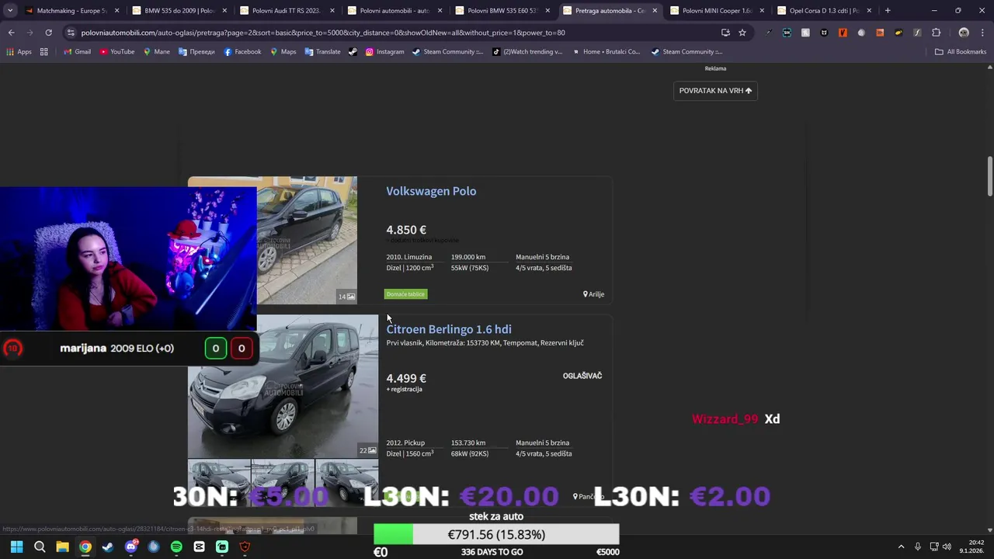Click the install app icon in address bar
This screenshot has width=994, height=559.
click(x=725, y=33)
